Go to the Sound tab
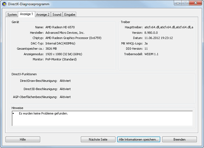The width and height of the screenshot is (204, 148). click(x=57, y=15)
